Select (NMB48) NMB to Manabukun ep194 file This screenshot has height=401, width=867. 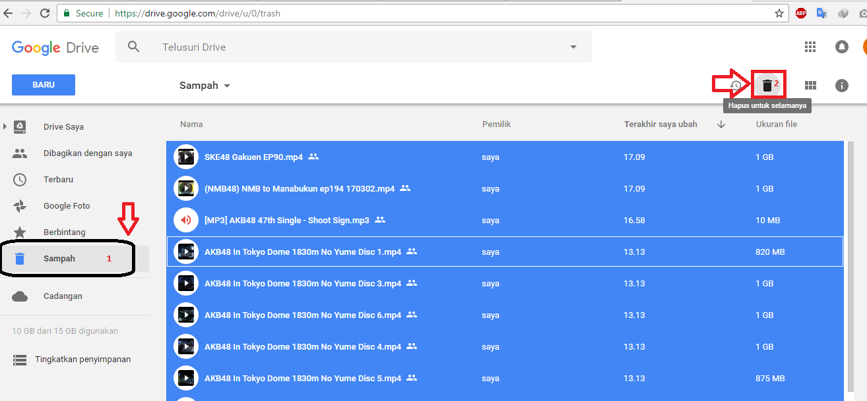(x=505, y=188)
